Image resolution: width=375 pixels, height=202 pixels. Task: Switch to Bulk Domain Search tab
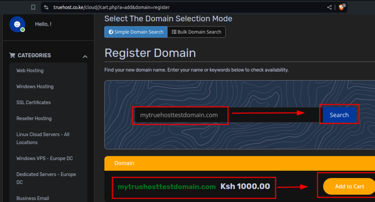196,32
